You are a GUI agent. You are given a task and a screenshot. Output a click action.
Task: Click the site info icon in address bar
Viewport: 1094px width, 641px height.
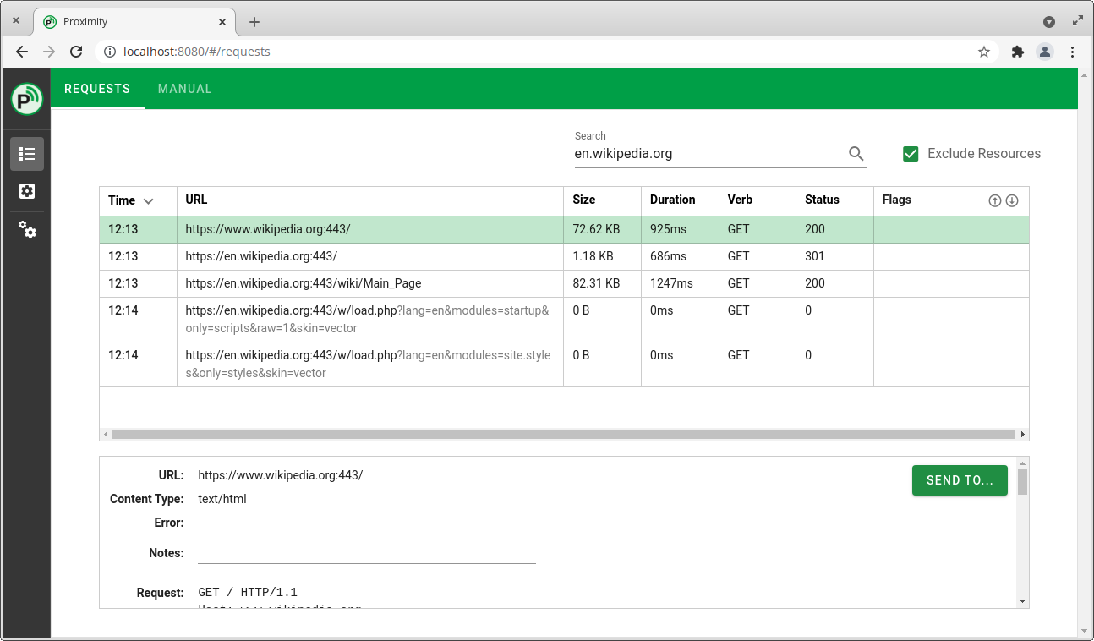109,52
